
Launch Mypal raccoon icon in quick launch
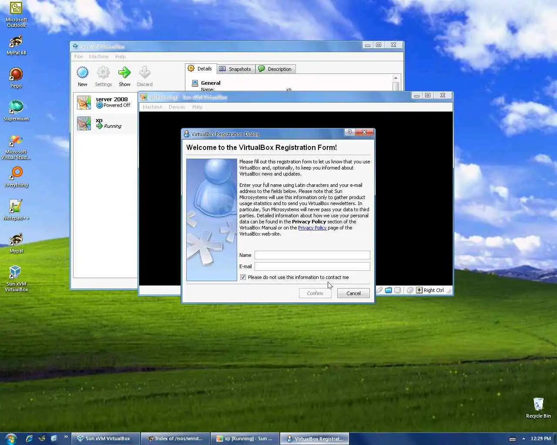(42, 438)
